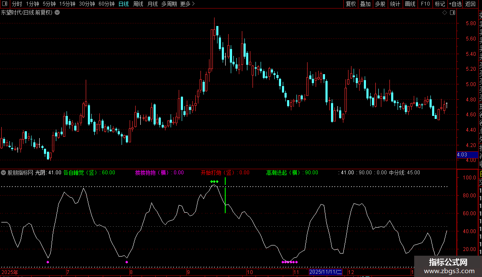Screen dimensions: 482x277
Task: Toggle the left panel icon in the top-left corner
Action: (x=5, y=4)
